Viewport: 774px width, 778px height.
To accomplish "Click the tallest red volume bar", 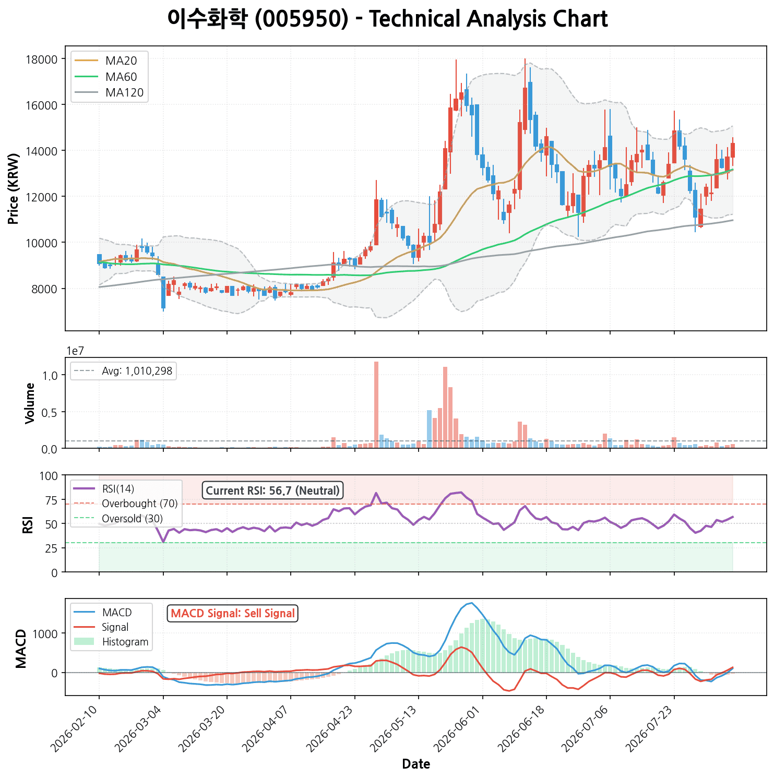I will point(376,404).
